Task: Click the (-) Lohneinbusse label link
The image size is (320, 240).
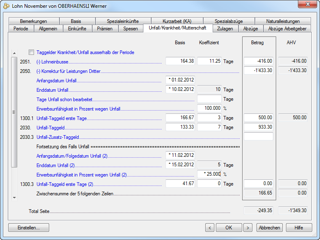Action: point(52,62)
